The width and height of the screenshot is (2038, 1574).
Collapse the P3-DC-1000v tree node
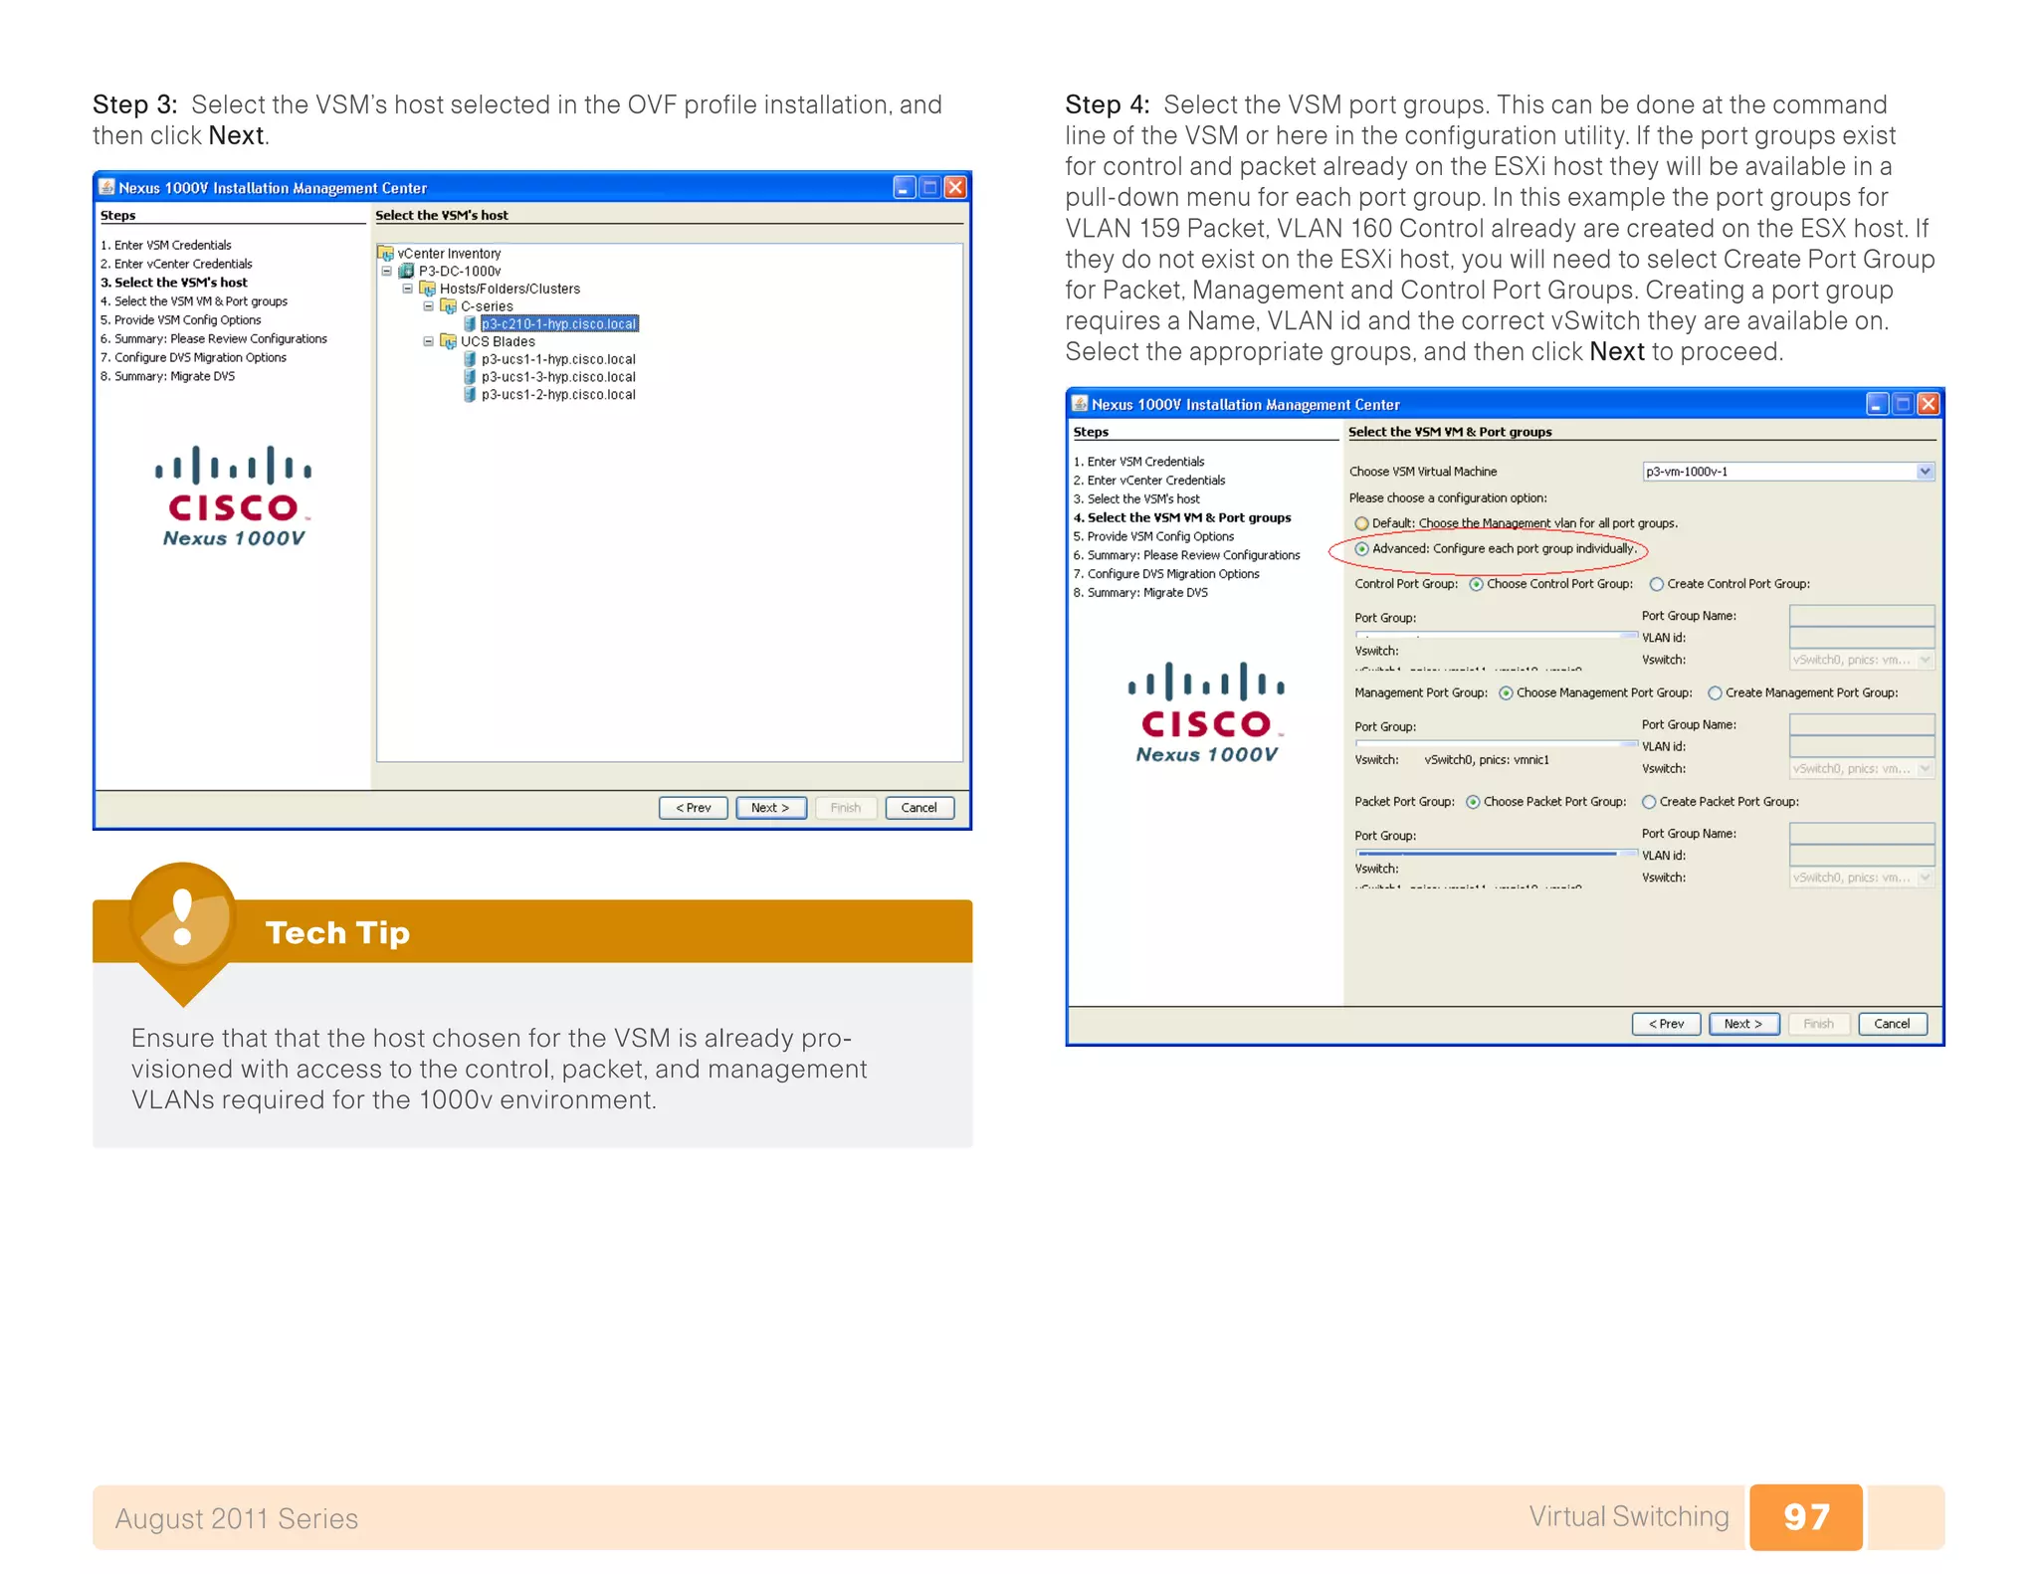point(386,271)
